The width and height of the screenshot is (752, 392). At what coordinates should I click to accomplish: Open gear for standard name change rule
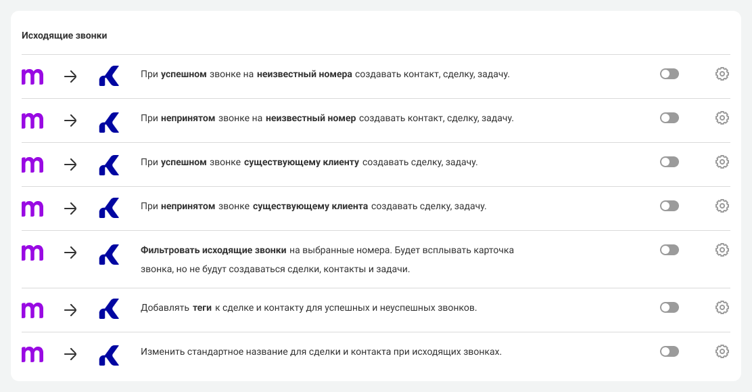[722, 351]
